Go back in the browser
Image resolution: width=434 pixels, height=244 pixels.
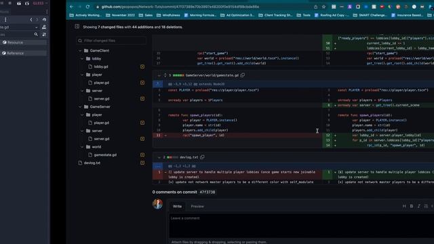72,7
